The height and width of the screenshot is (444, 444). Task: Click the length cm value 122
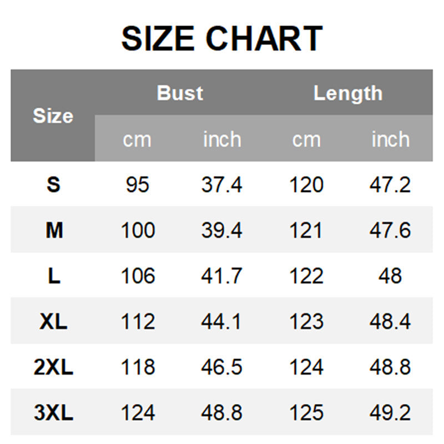tap(306, 275)
